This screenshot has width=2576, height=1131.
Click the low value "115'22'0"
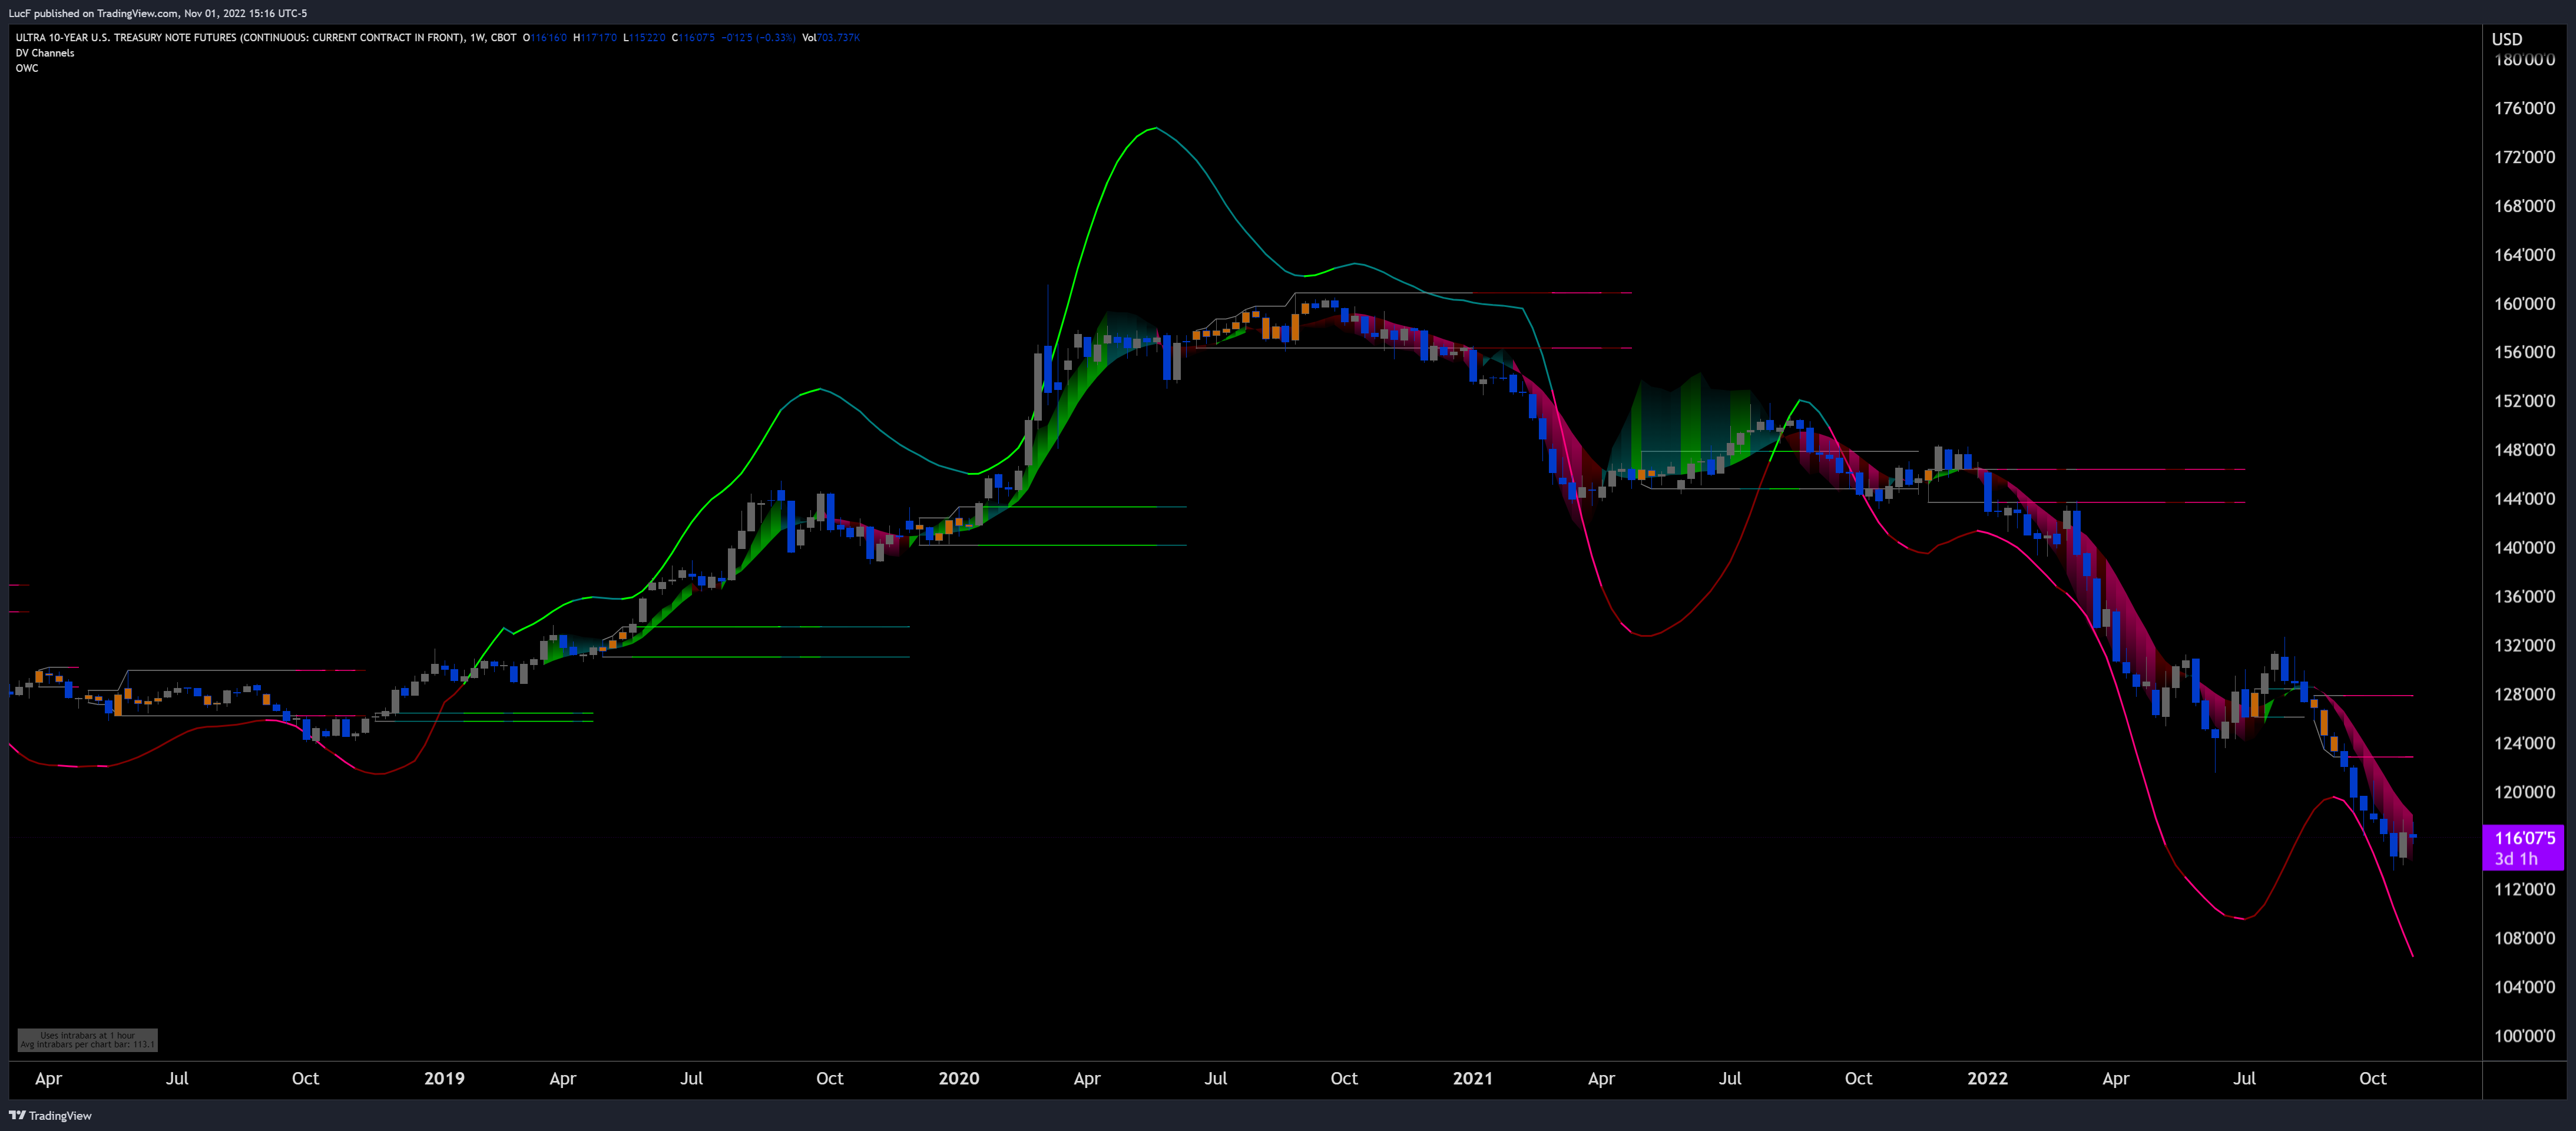point(647,38)
